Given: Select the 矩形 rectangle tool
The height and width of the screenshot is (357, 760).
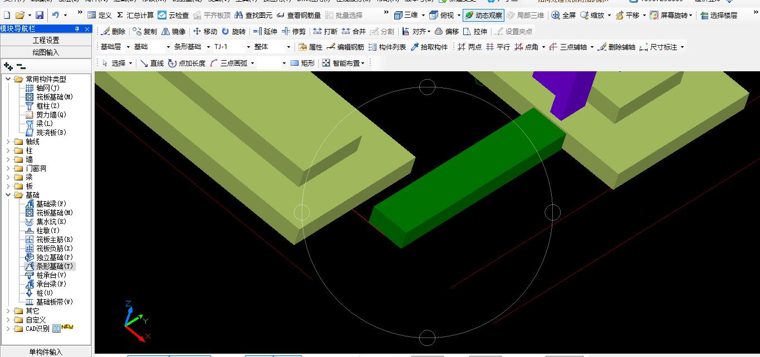Looking at the screenshot, I should (303, 63).
